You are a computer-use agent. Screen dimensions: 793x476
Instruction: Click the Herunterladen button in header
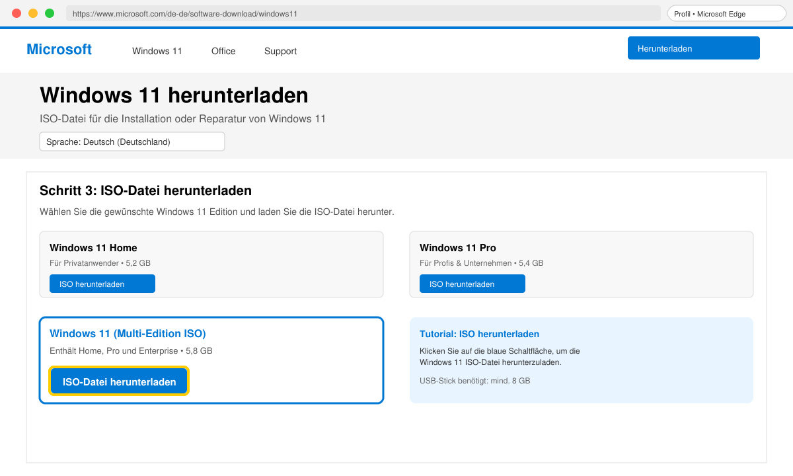click(x=694, y=48)
